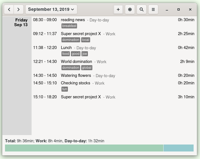The width and height of the screenshot is (200, 159).
Task: Select the Watering flowers activity
Action: pyautogui.click(x=76, y=75)
